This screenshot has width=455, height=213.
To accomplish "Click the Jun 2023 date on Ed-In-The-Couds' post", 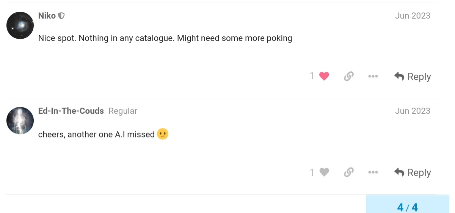I will click(x=413, y=111).
